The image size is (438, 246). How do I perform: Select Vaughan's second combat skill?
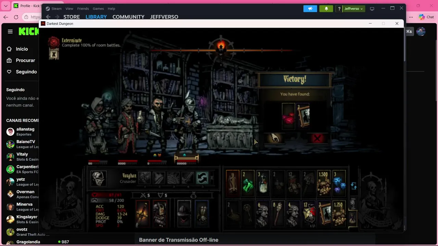coord(159,178)
